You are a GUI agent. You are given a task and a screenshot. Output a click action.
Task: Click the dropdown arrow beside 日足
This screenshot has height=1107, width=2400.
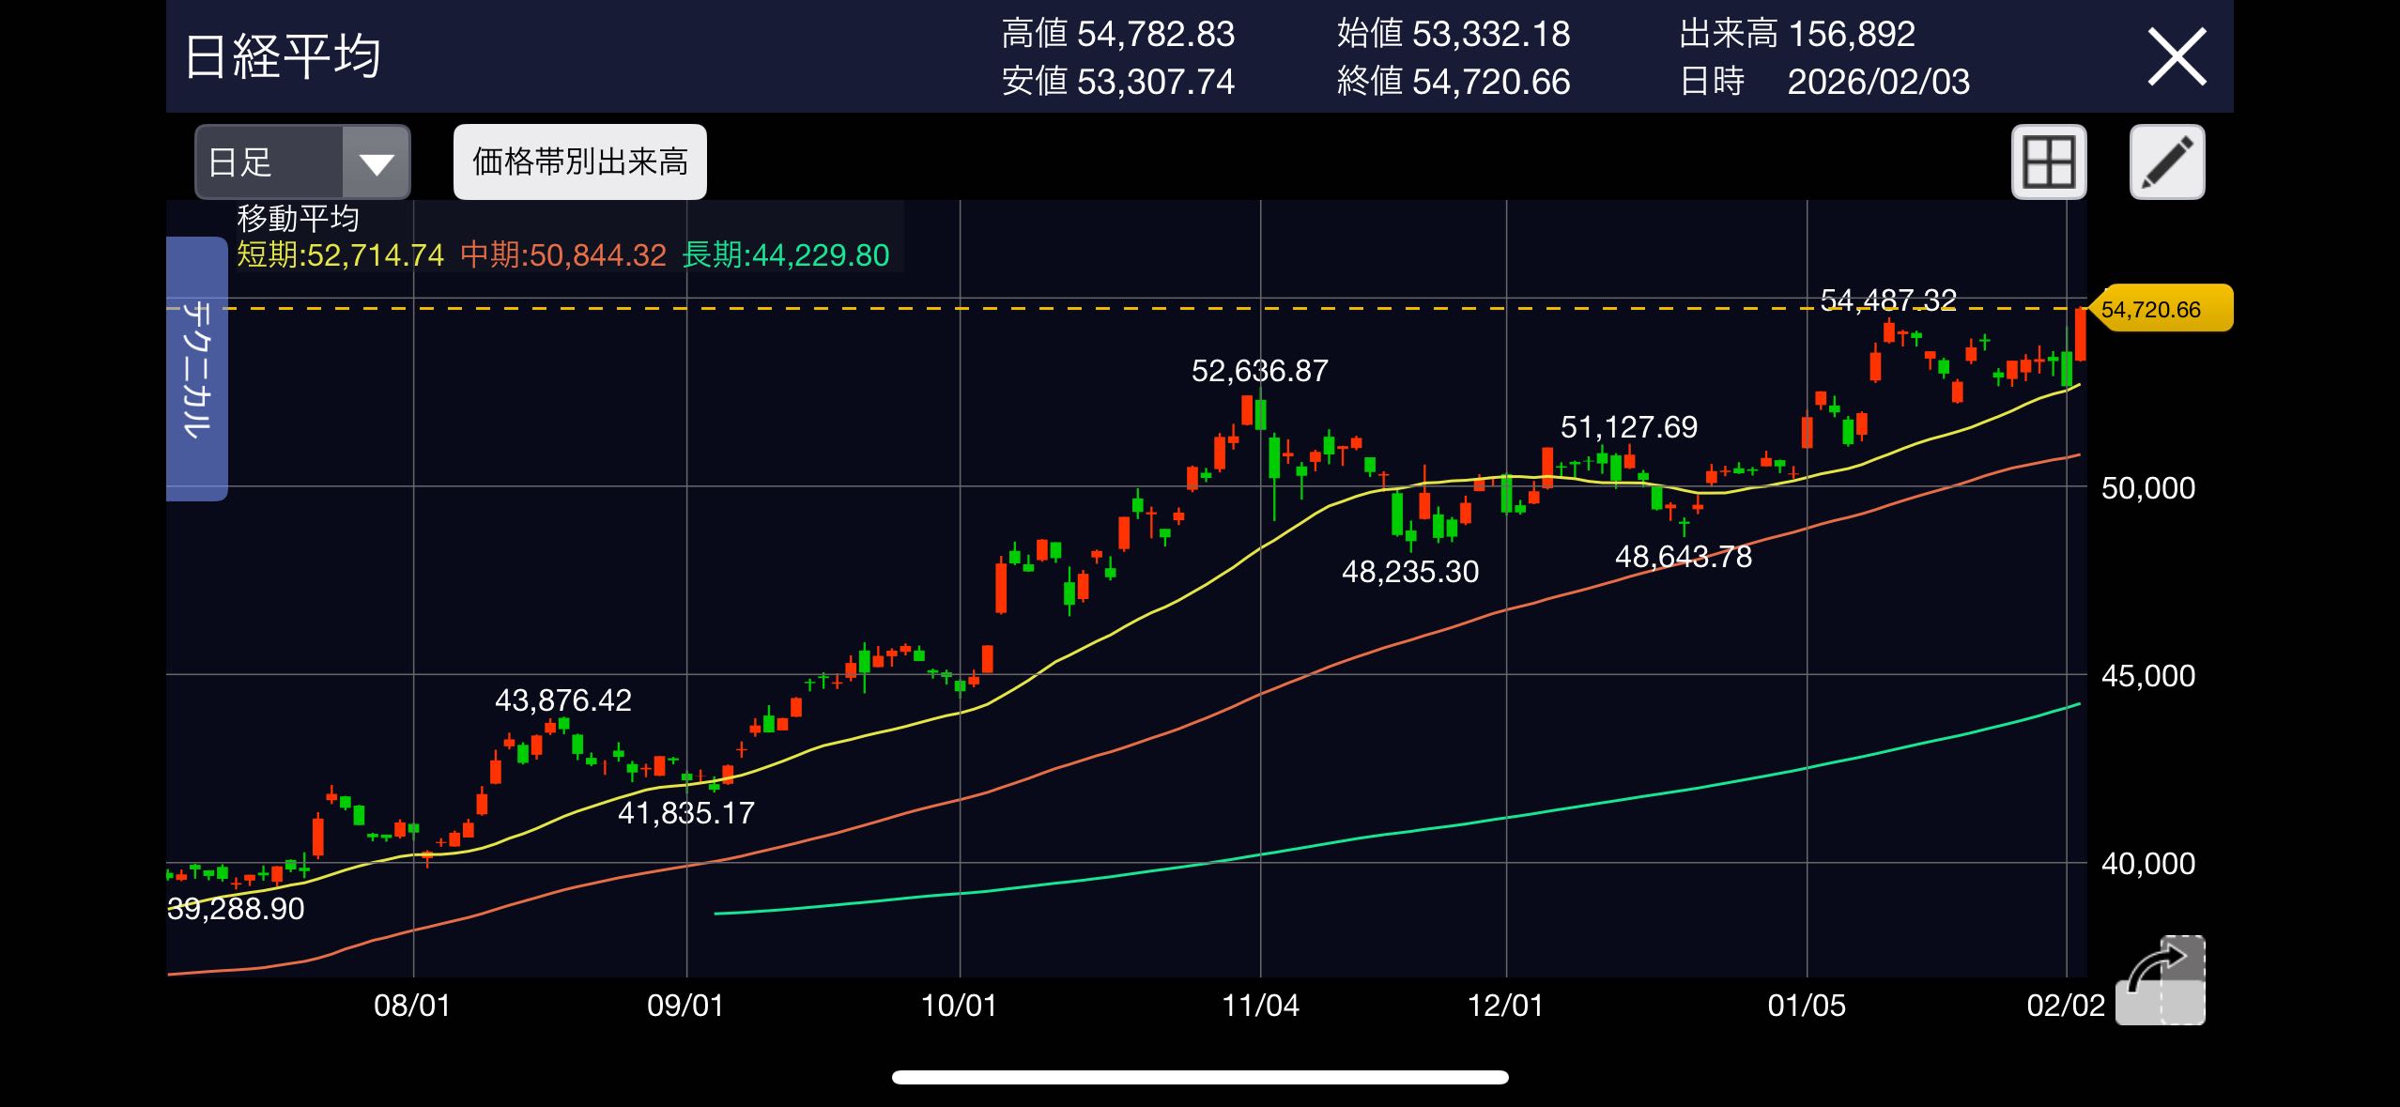(377, 163)
